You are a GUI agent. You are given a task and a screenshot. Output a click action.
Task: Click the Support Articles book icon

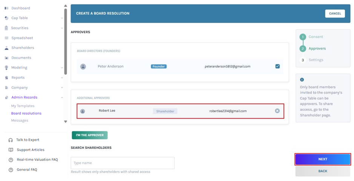[x=11, y=150]
